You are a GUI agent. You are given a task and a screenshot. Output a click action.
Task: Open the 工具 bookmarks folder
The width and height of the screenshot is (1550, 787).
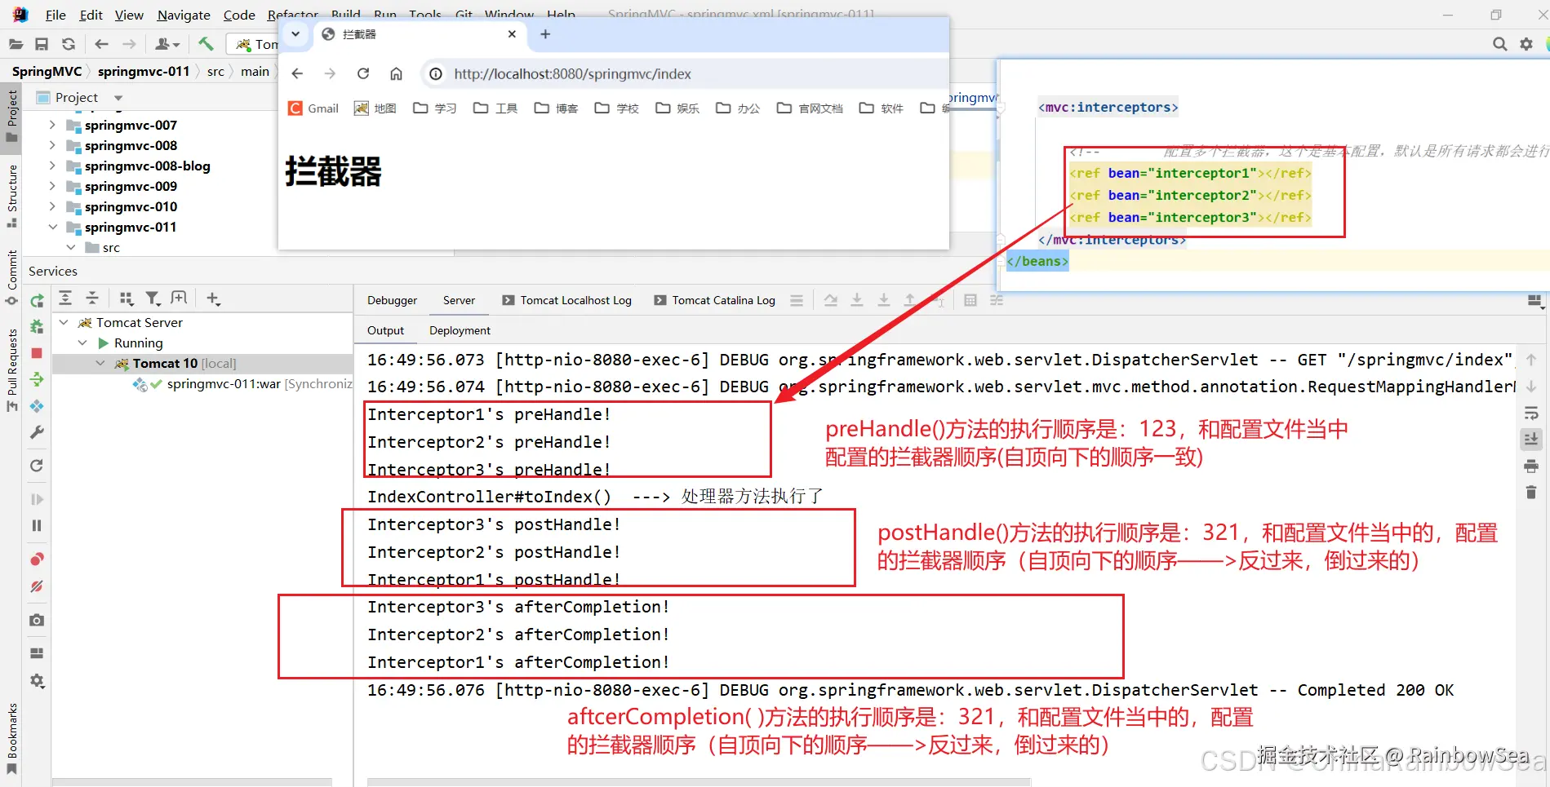(x=495, y=108)
